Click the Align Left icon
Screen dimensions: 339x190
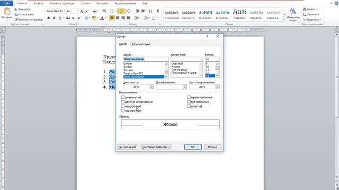[x=112, y=18]
